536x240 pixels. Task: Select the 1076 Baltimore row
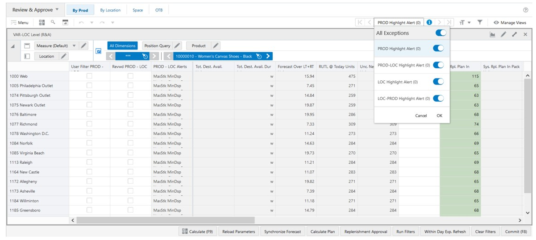[38, 115]
